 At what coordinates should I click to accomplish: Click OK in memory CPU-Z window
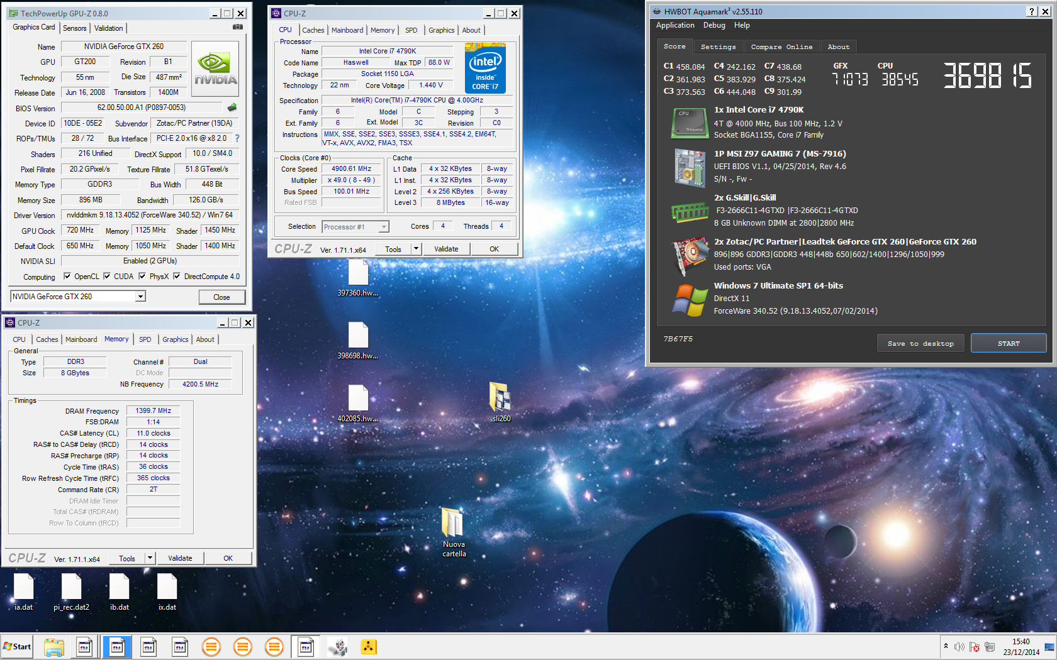(x=228, y=558)
